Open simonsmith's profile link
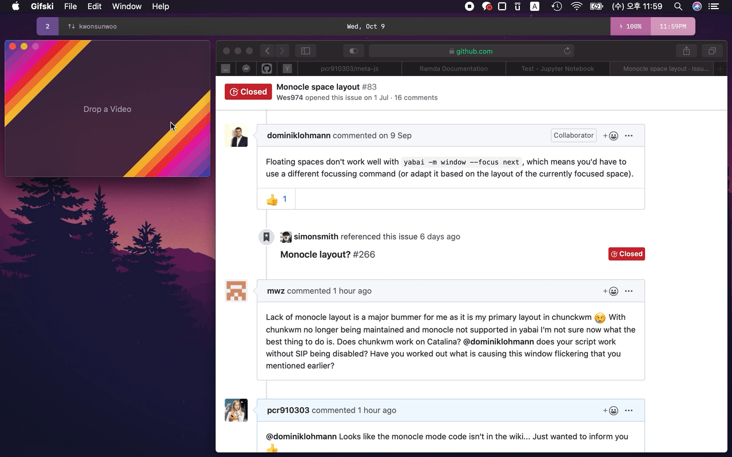 [x=316, y=236]
